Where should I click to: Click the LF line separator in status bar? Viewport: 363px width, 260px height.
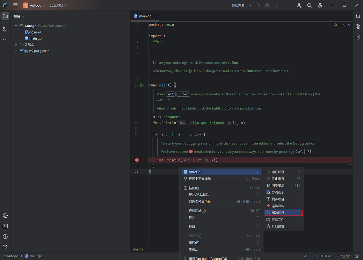tap(316, 256)
